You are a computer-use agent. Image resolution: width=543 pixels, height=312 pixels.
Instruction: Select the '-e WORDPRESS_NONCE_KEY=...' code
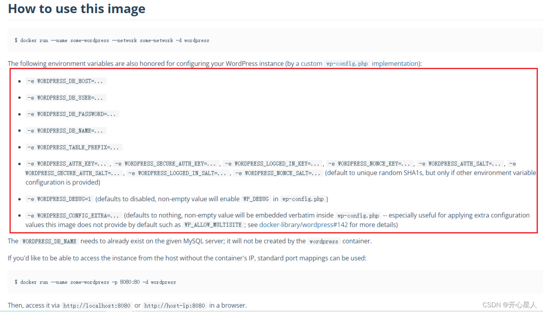[x=370, y=163]
